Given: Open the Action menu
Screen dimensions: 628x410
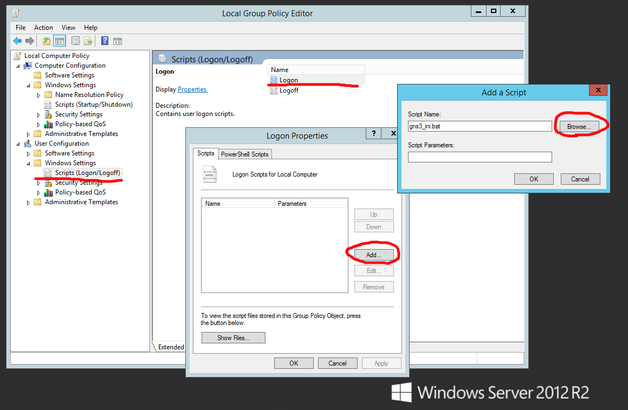Looking at the screenshot, I should tap(43, 27).
